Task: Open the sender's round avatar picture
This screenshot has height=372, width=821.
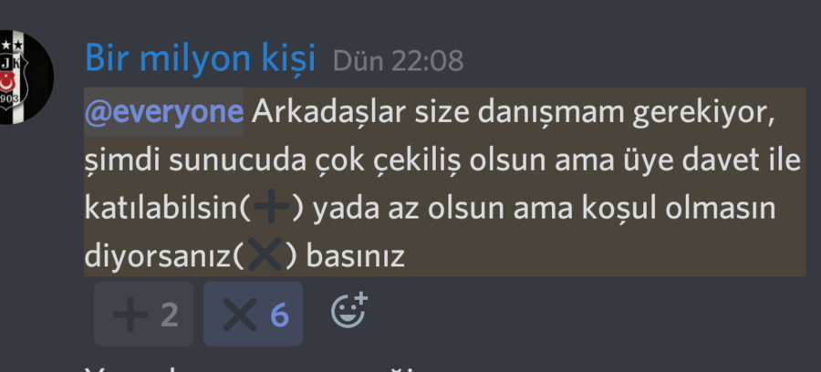Action: tap(21, 77)
